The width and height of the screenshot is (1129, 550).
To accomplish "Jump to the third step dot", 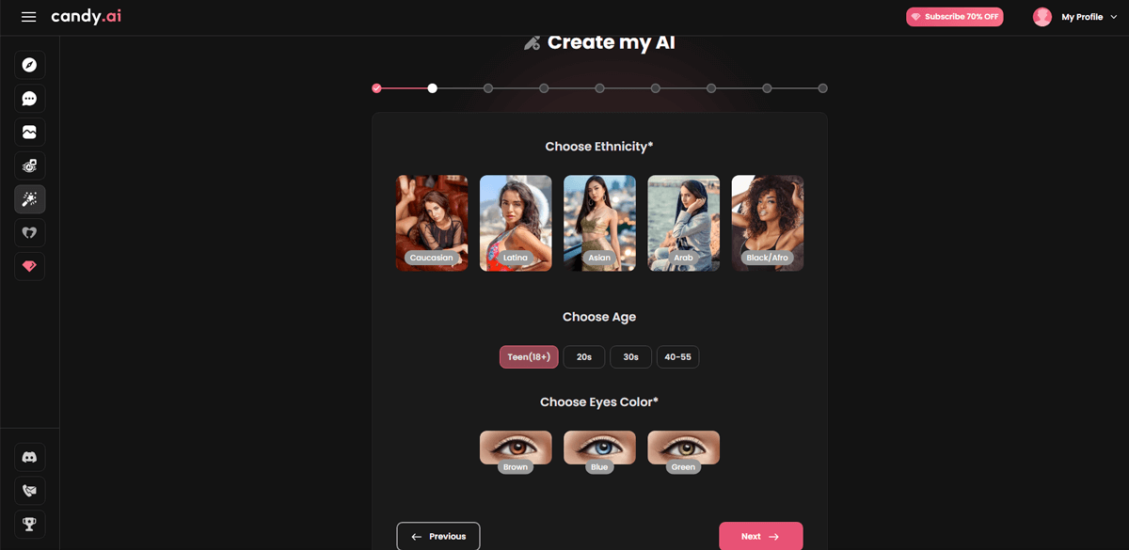I will coord(488,88).
